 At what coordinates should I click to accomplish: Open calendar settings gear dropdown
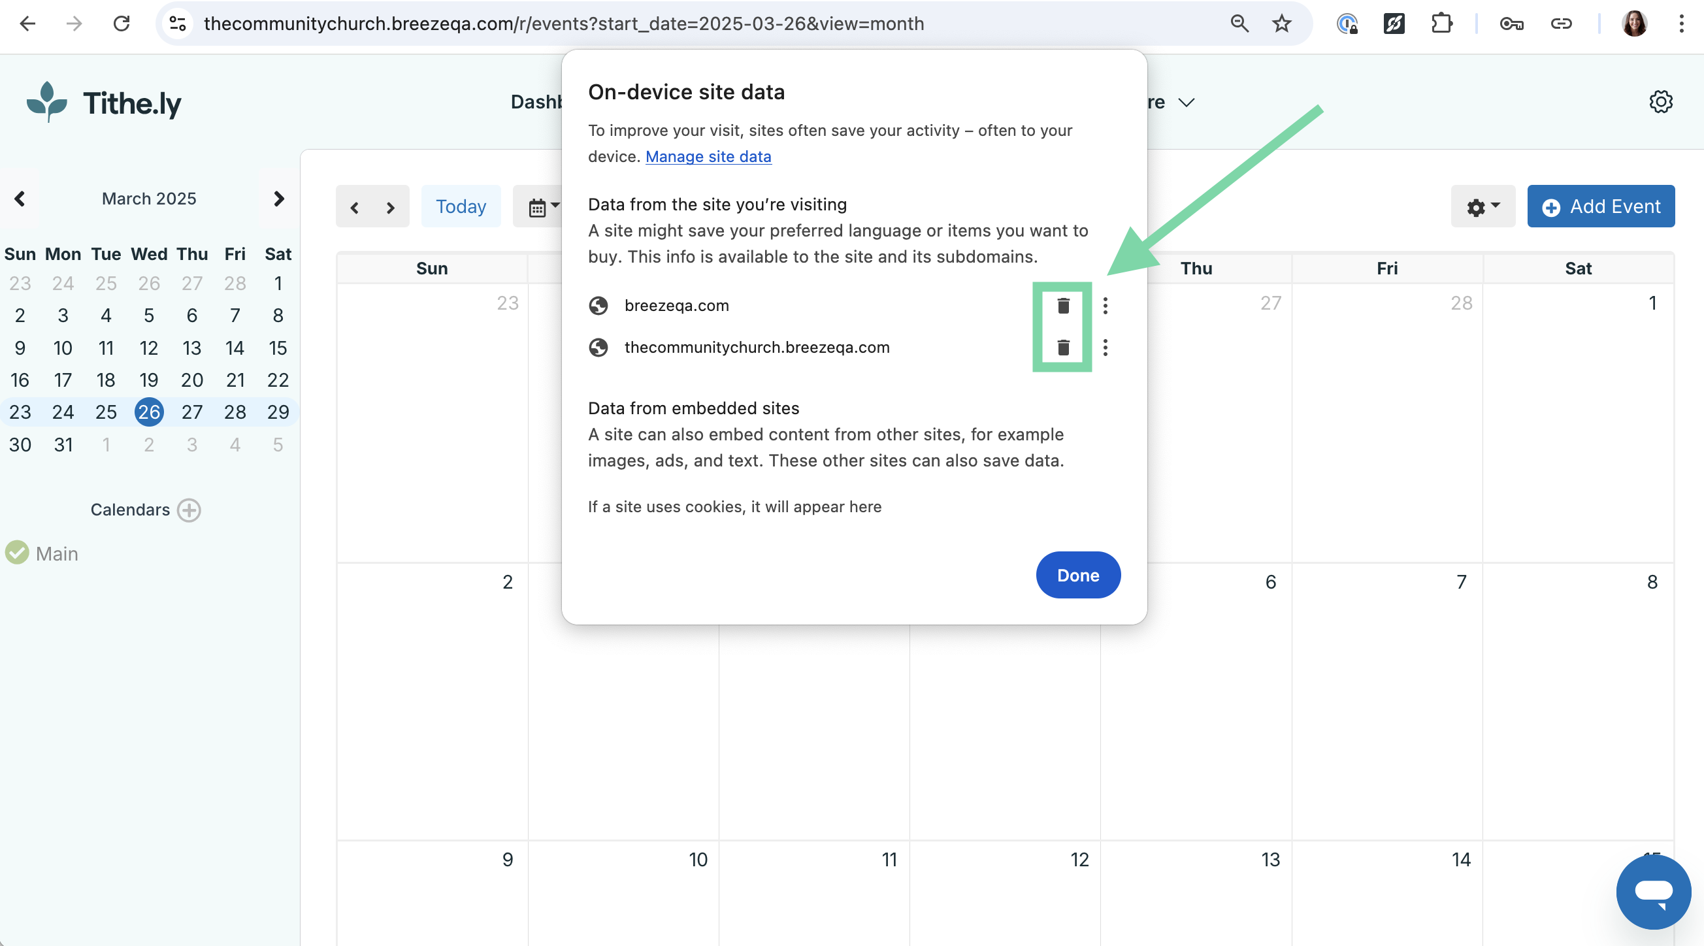(x=1483, y=206)
